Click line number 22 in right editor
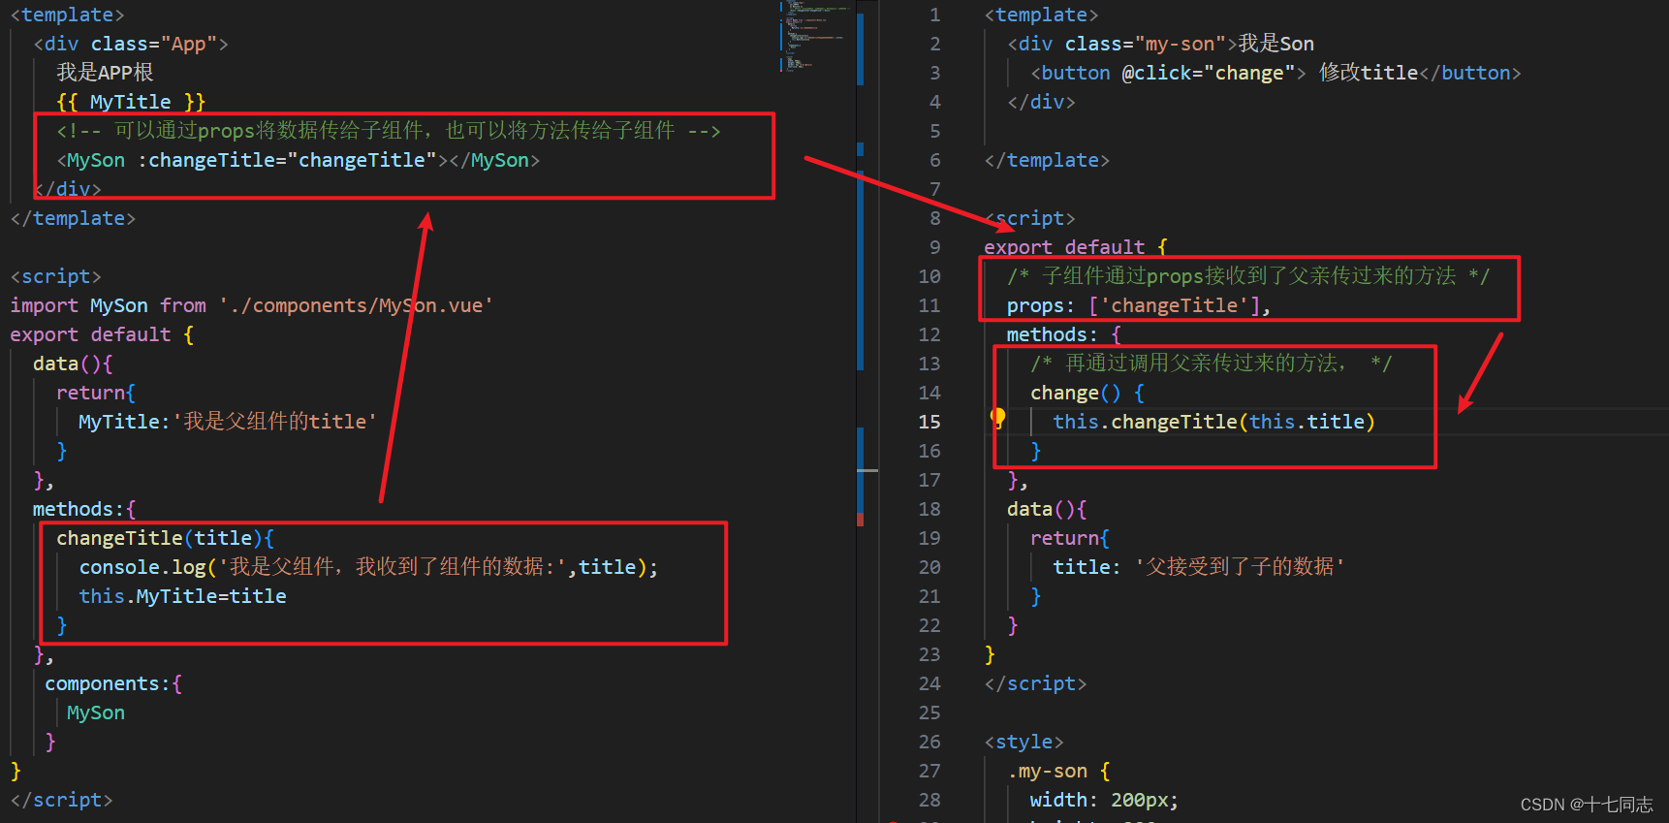1669x823 pixels. click(929, 625)
